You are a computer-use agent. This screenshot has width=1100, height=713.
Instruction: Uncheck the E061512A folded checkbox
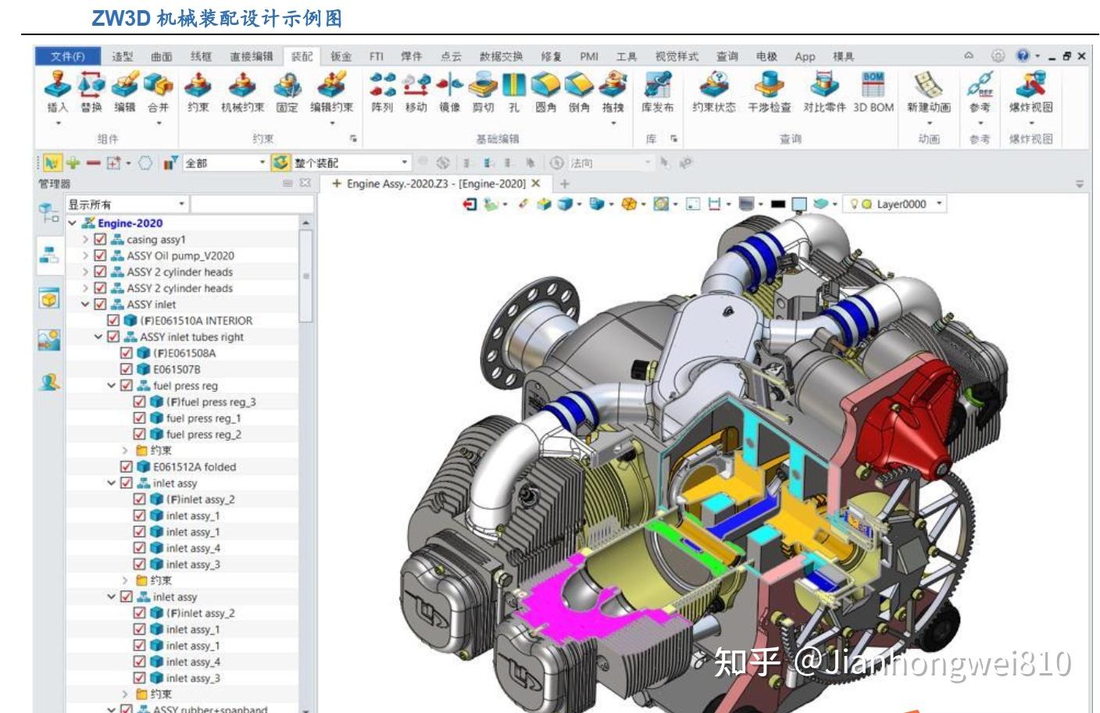coord(127,466)
